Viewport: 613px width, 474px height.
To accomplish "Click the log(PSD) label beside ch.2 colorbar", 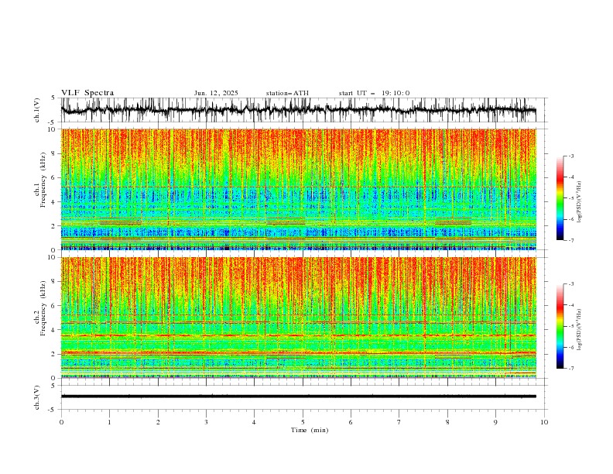I will (x=579, y=329).
